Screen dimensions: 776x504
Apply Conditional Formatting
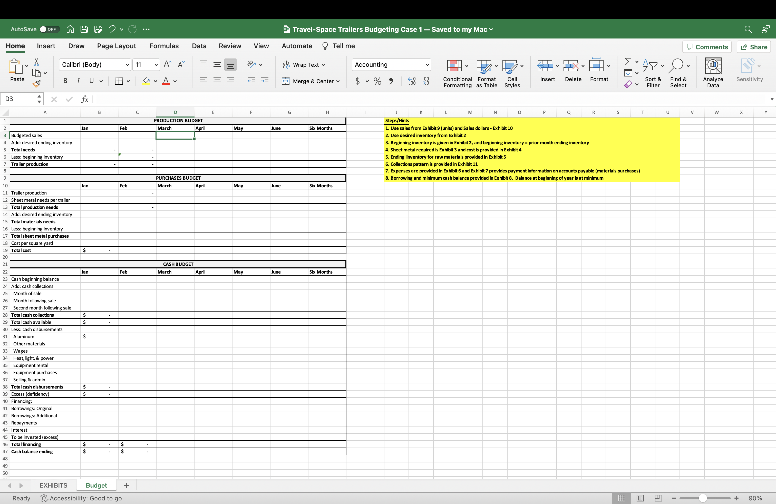[457, 72]
